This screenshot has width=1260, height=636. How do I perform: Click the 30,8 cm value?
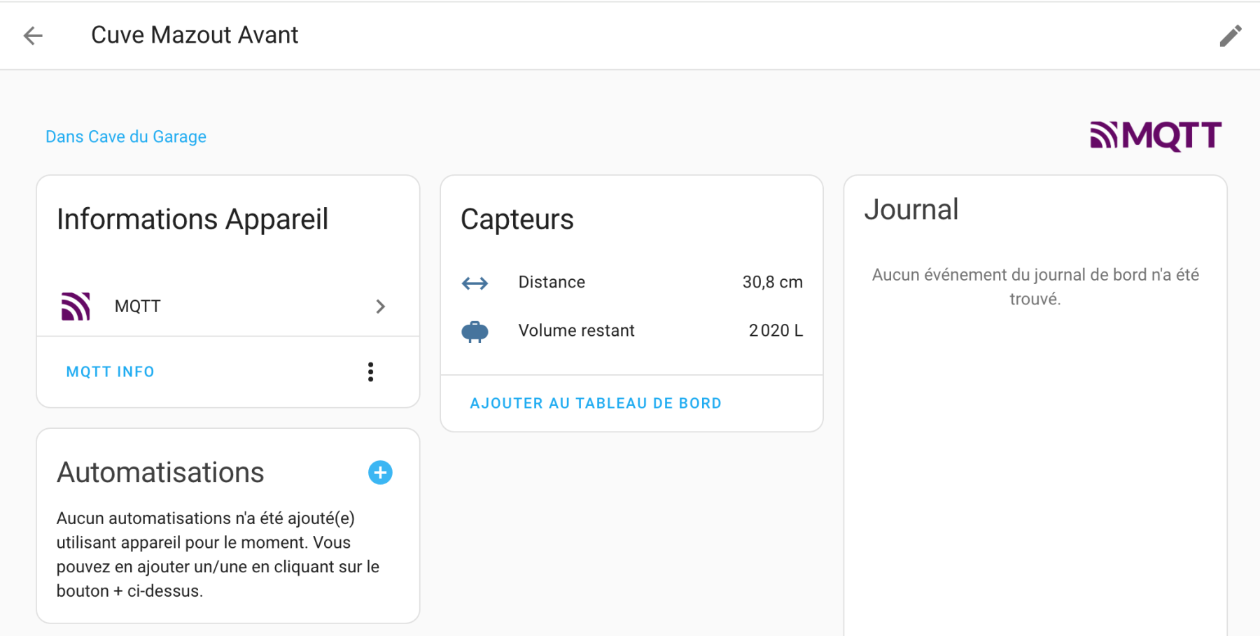tap(772, 283)
